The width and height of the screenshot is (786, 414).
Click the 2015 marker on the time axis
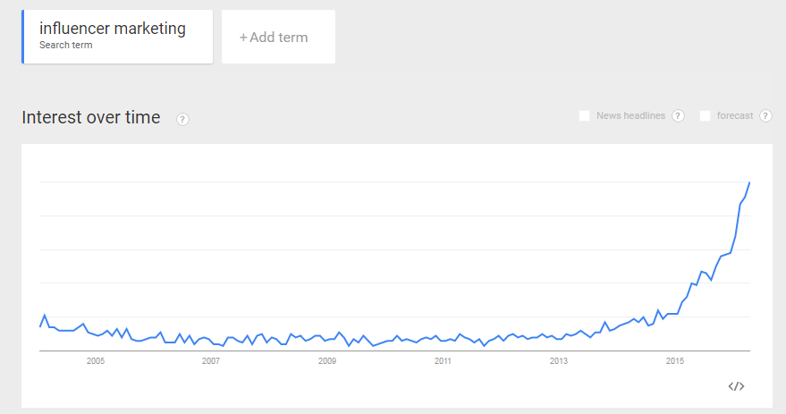pyautogui.click(x=674, y=361)
